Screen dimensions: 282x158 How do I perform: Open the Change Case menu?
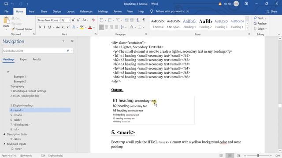(x=85, y=20)
